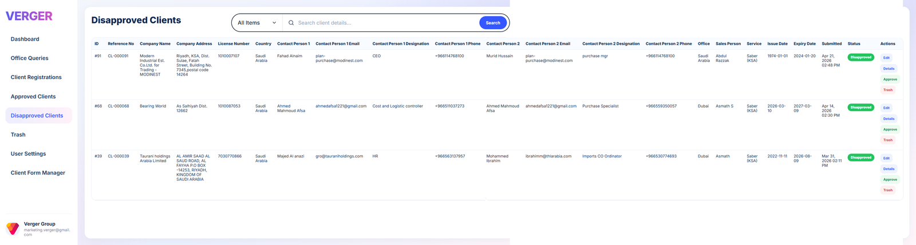Click the Verger Group avatar icon

coord(13,229)
